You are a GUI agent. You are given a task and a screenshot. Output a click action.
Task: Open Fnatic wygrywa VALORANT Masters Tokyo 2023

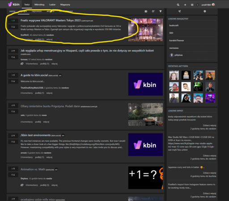[51, 21]
